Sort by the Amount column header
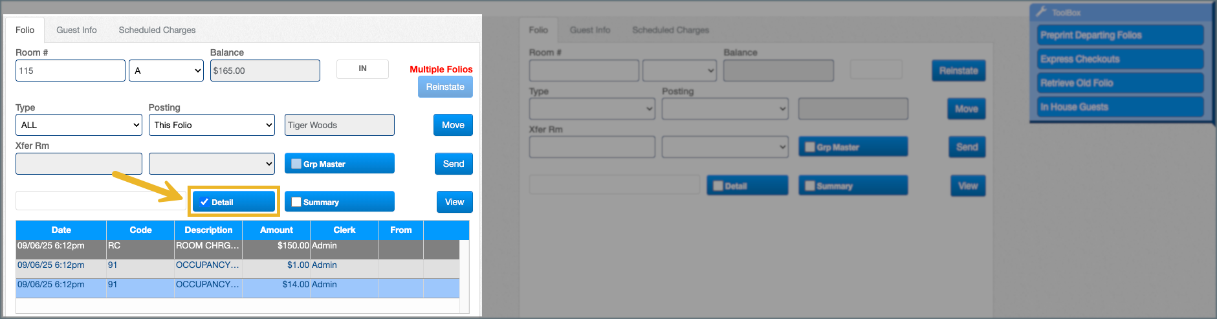This screenshot has height=319, width=1217. (x=276, y=230)
